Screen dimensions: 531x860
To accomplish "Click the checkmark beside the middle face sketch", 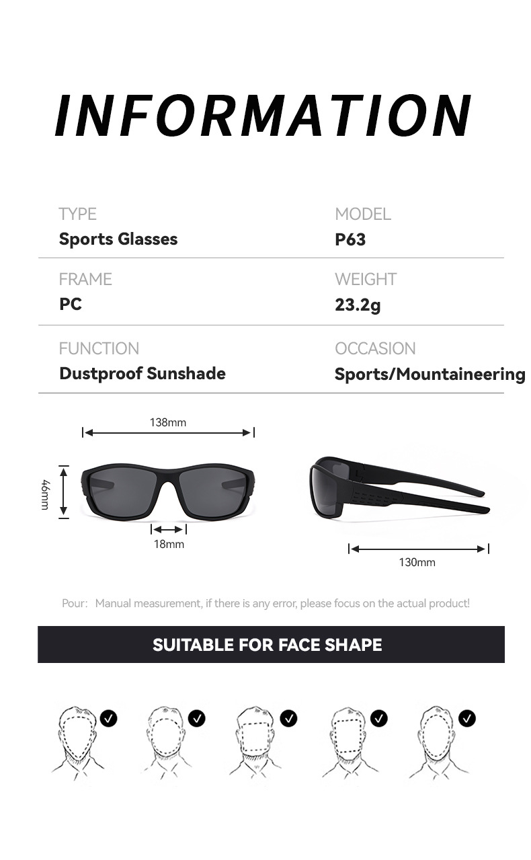I will 289,718.
